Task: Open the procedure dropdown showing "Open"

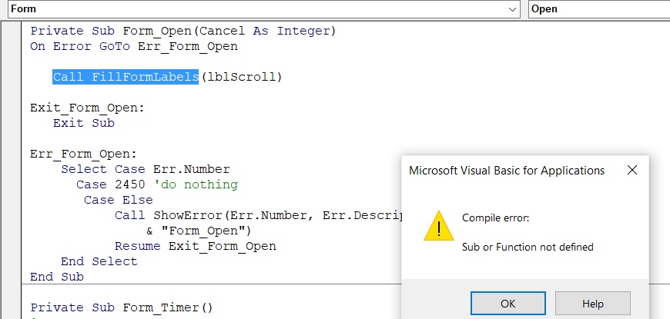Action: pos(599,9)
